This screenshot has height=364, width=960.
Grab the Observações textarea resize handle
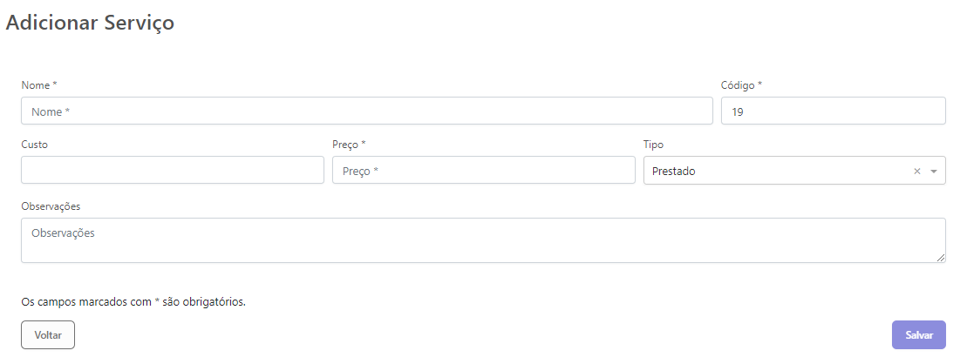point(941,258)
